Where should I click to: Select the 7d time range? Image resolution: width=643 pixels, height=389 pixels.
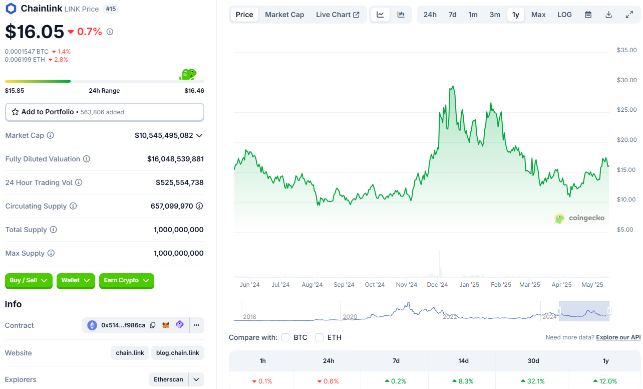click(x=452, y=15)
